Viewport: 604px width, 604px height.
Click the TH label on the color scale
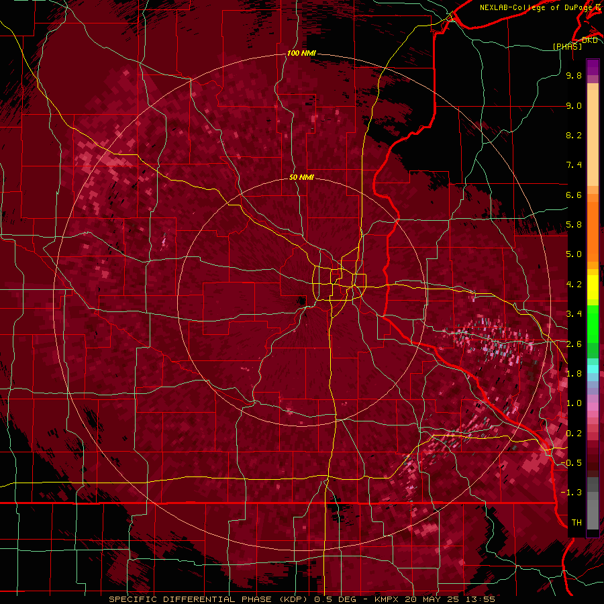(x=576, y=523)
